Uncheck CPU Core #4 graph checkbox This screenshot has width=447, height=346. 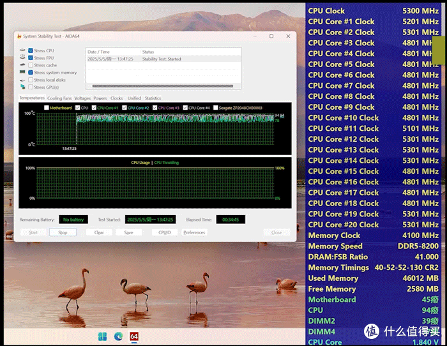pos(185,108)
